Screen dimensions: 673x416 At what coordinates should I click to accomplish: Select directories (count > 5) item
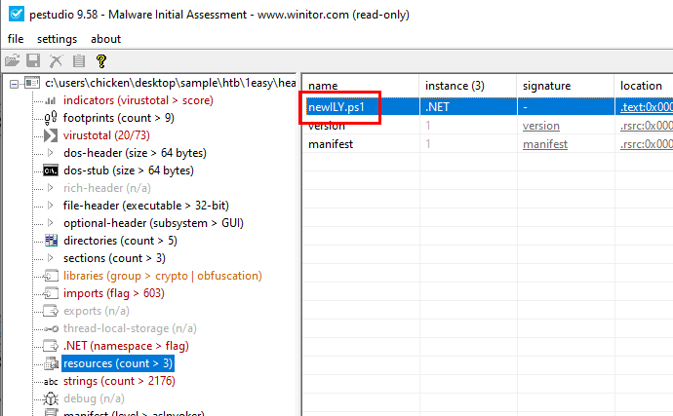[x=120, y=241]
